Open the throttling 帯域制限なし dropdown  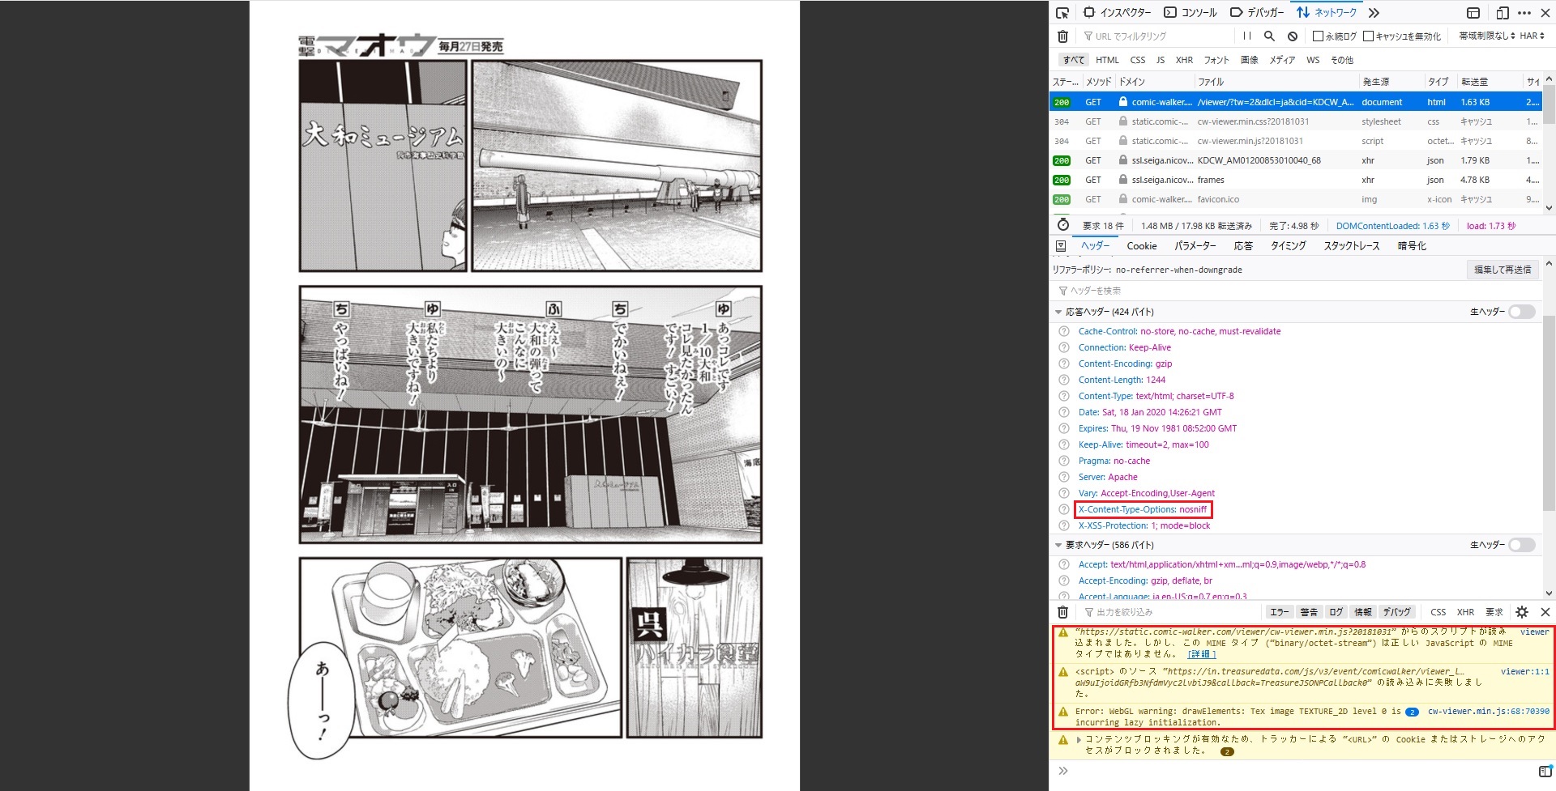(1487, 36)
